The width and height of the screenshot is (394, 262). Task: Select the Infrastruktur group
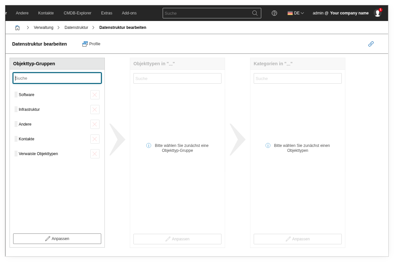coord(29,110)
